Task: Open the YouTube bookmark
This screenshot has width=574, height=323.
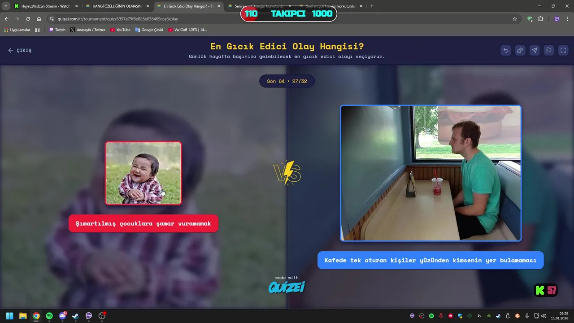Action: coord(120,30)
